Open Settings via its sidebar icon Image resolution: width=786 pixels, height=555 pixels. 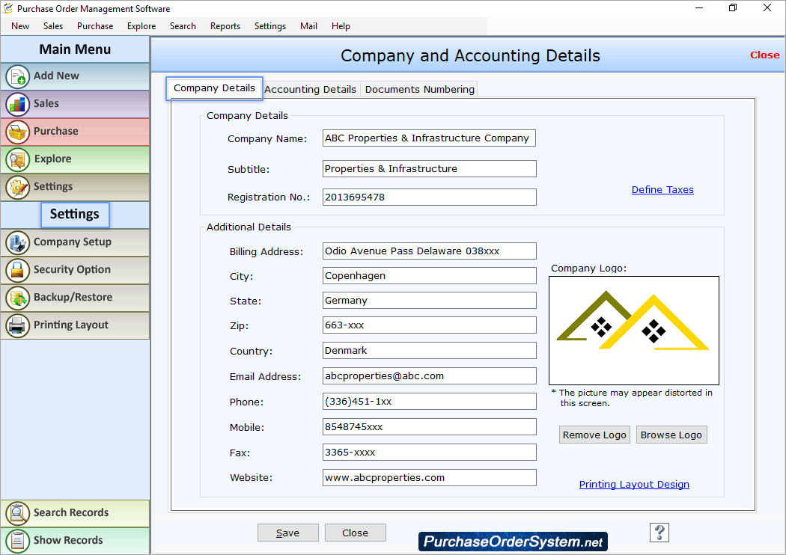click(x=17, y=187)
